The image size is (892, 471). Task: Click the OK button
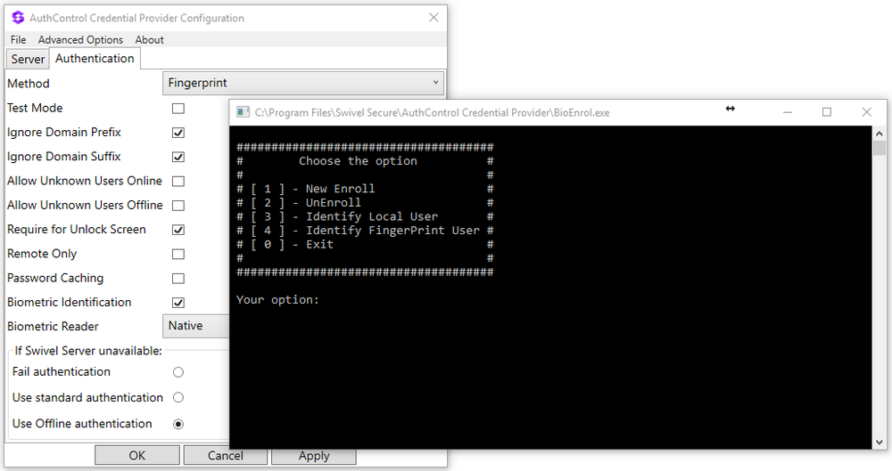136,456
